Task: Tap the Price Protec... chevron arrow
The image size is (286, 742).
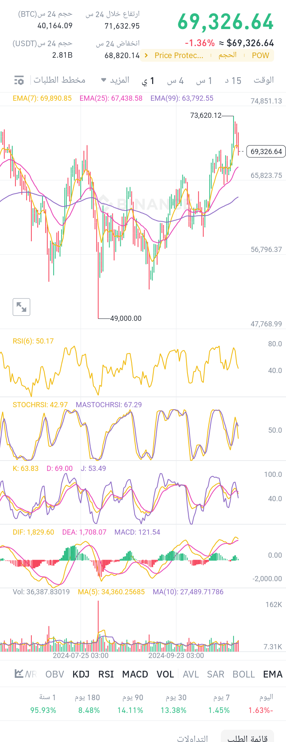Action: tap(147, 55)
